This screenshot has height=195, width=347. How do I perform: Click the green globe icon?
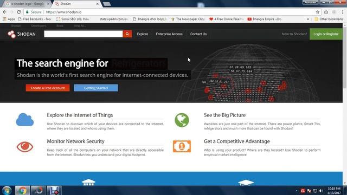[x=182, y=120]
